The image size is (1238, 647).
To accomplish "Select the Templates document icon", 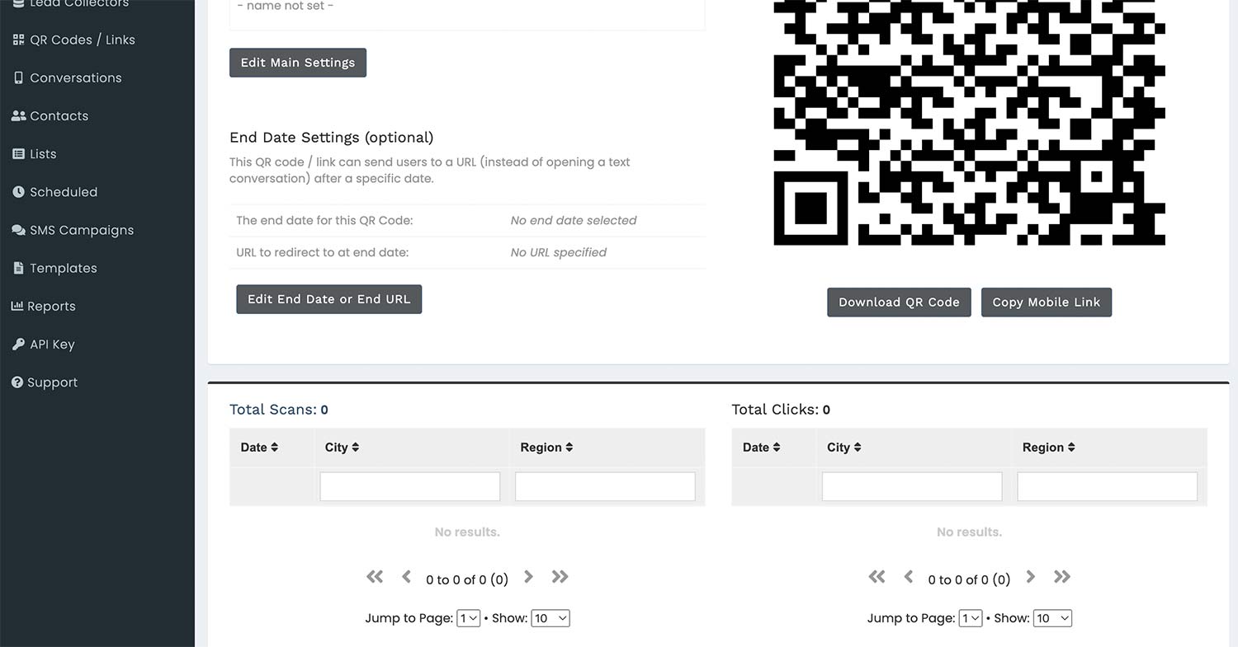I will 17,267.
